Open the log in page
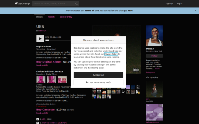This screenshot has height=124, width=199. (x=179, y=4)
